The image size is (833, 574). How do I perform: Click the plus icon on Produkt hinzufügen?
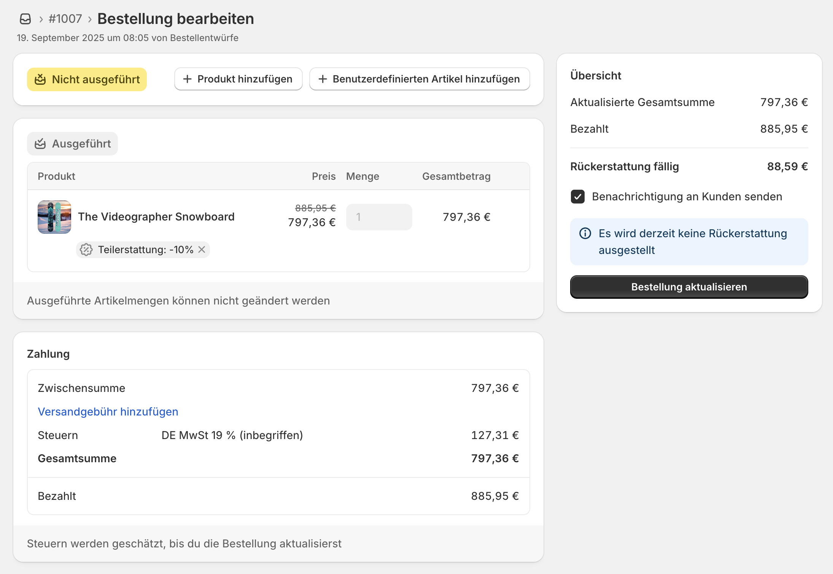(x=187, y=79)
